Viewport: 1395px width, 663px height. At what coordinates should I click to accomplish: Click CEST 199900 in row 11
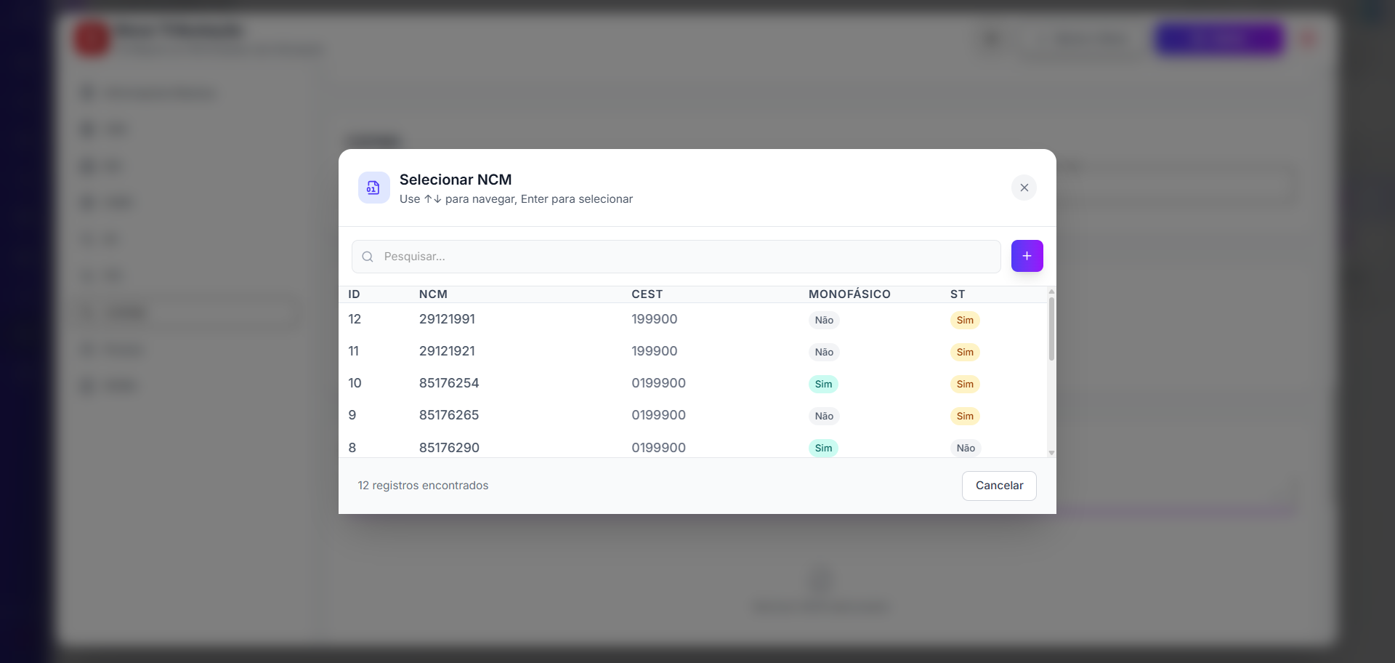coord(654,351)
